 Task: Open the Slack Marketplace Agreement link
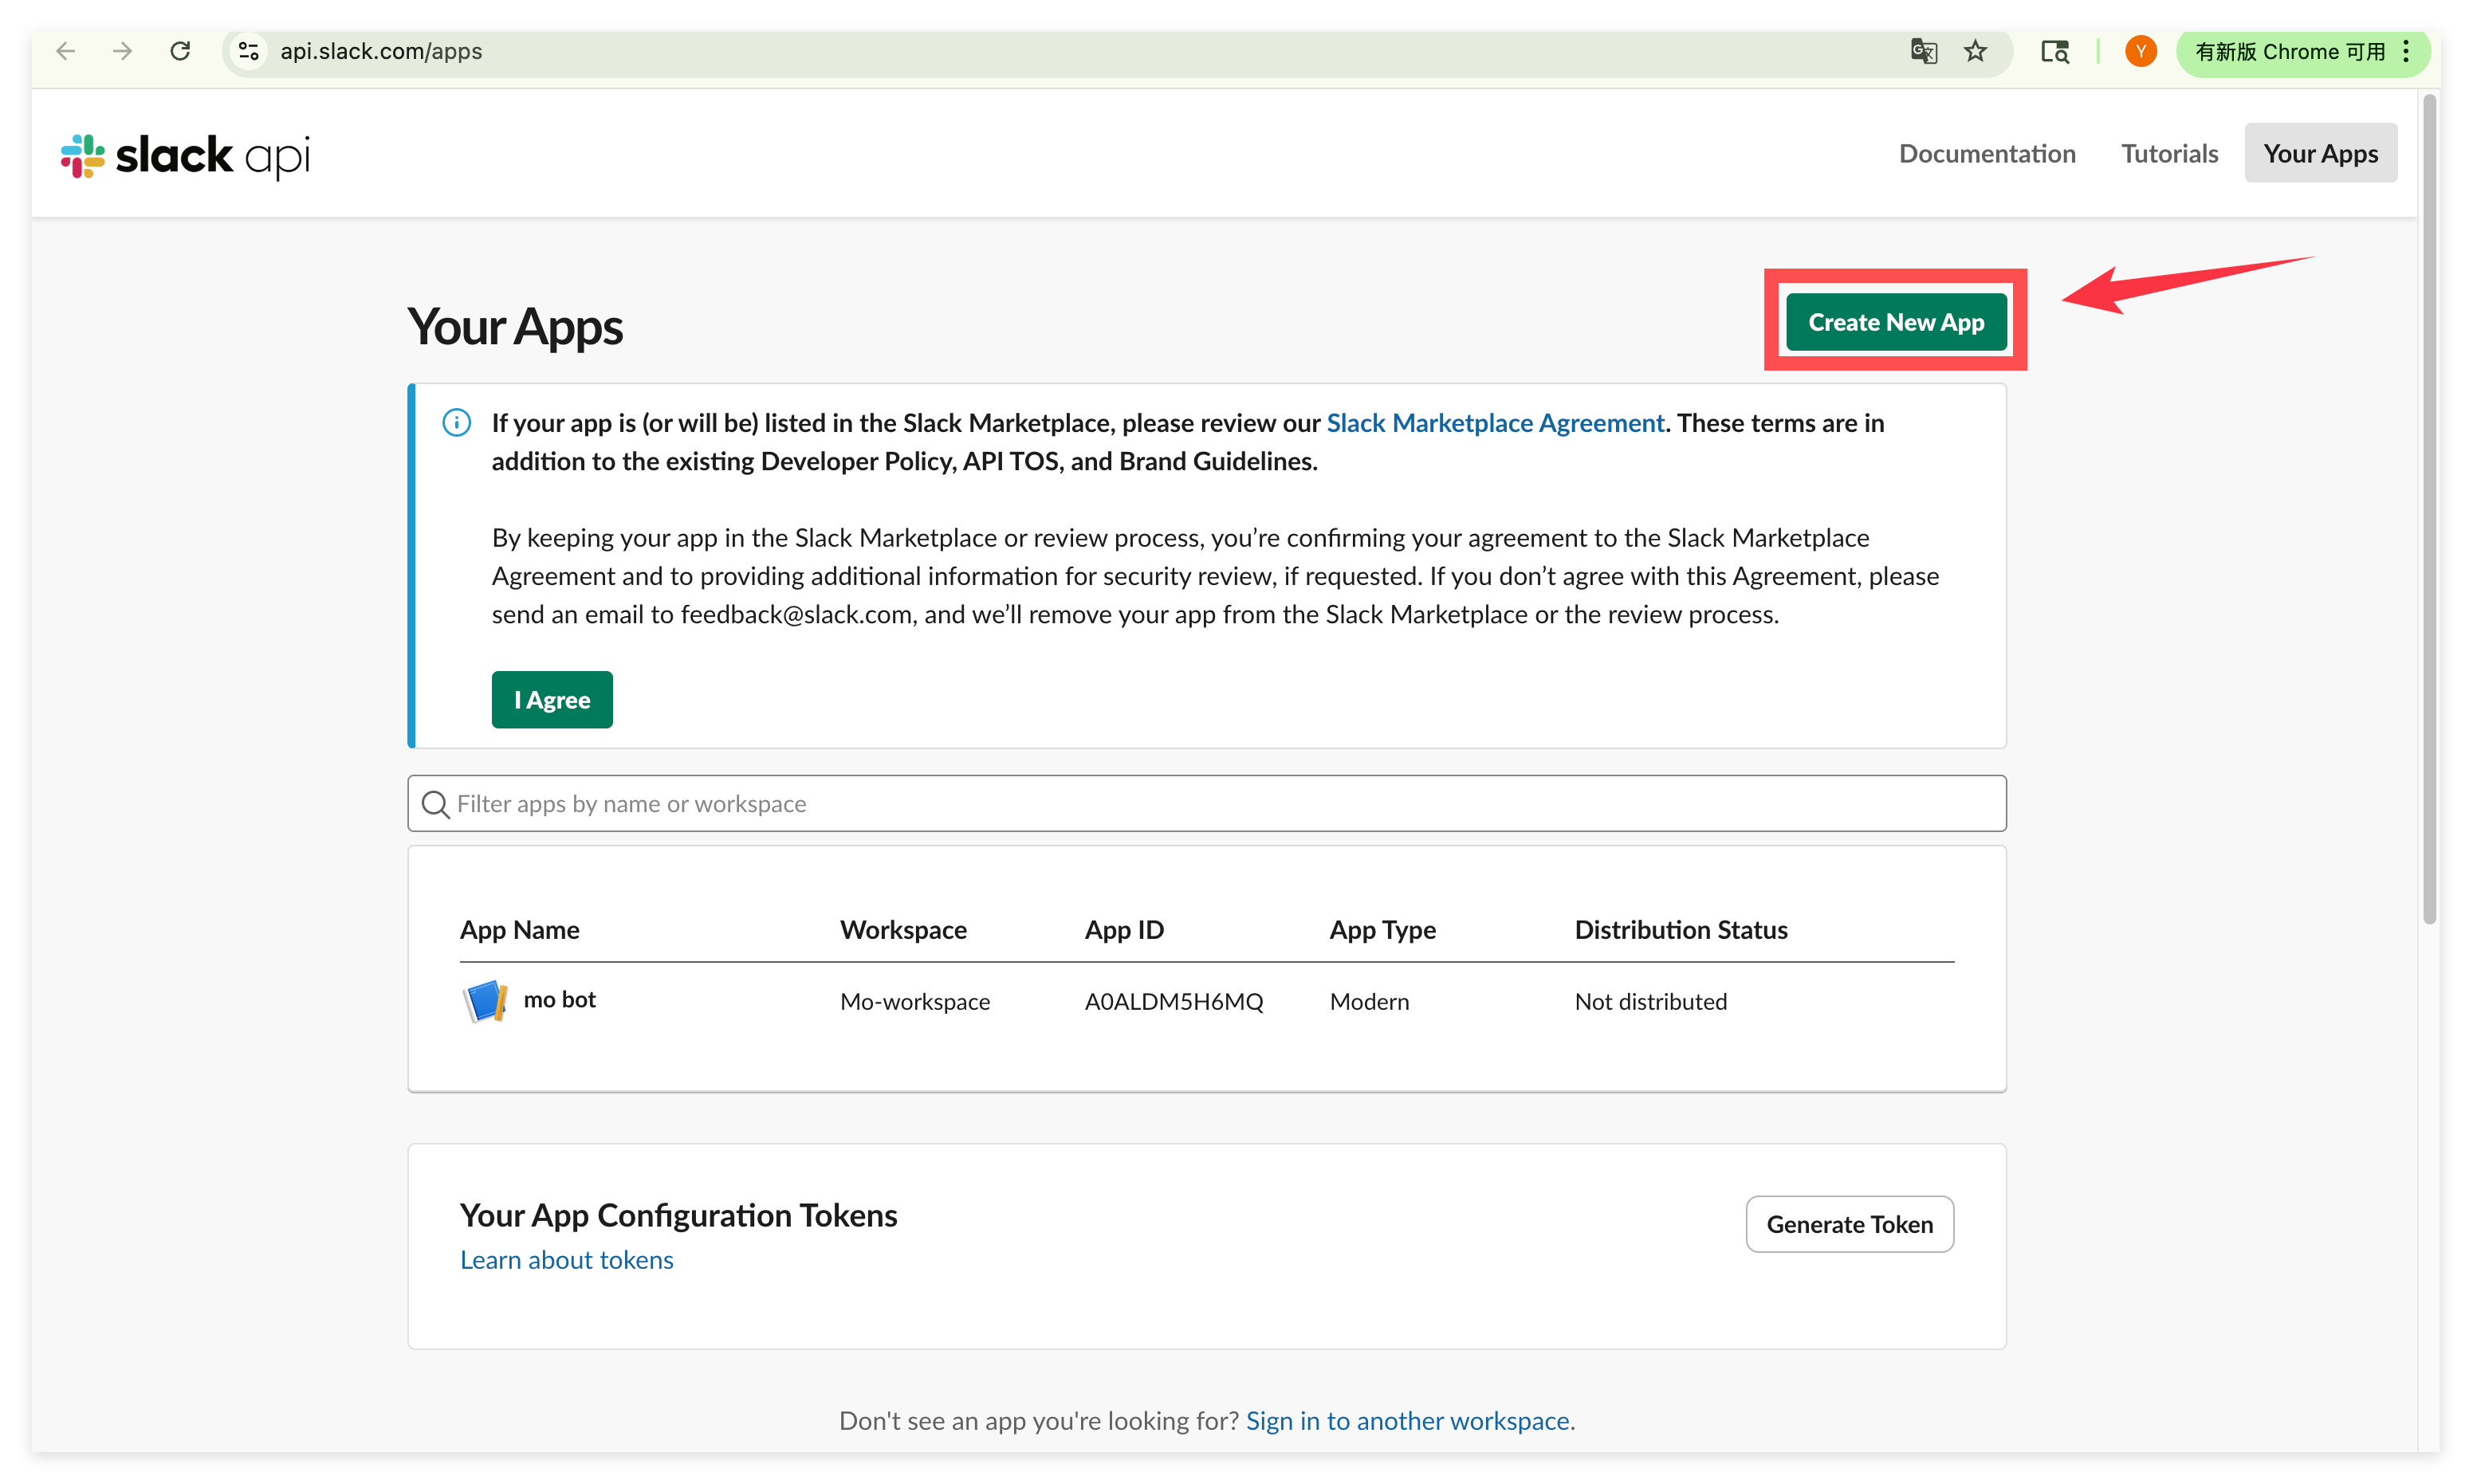[1495, 423]
